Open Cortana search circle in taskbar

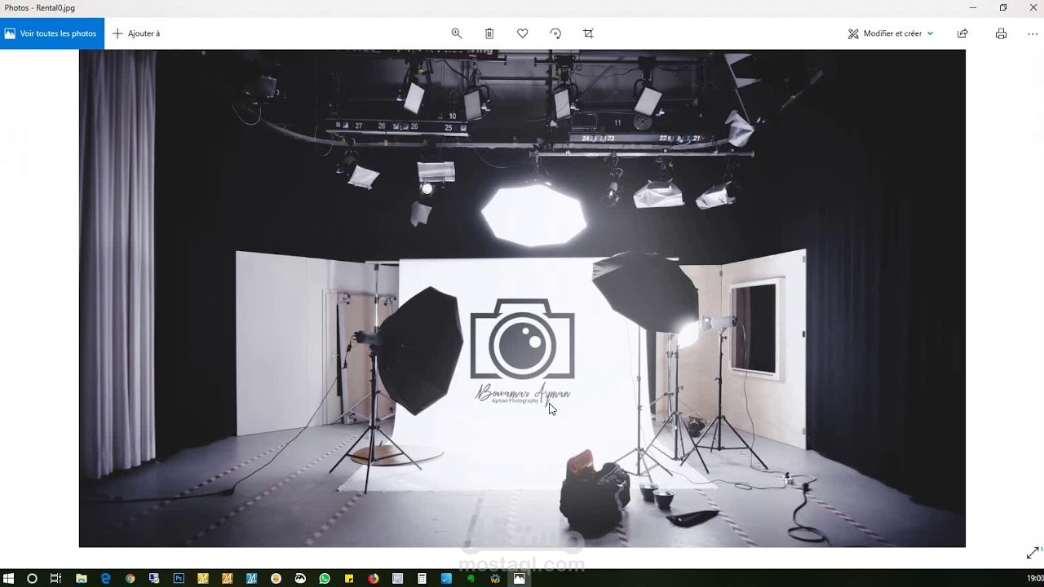click(32, 579)
